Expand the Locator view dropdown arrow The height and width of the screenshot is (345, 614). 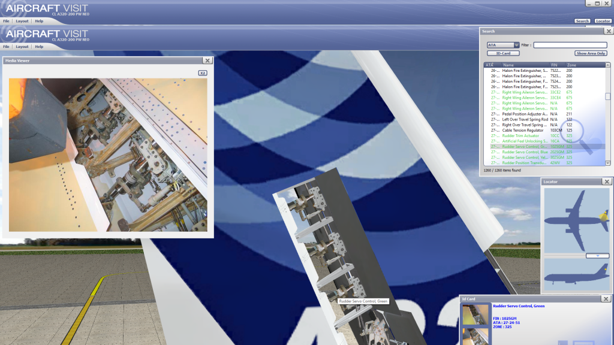598,256
